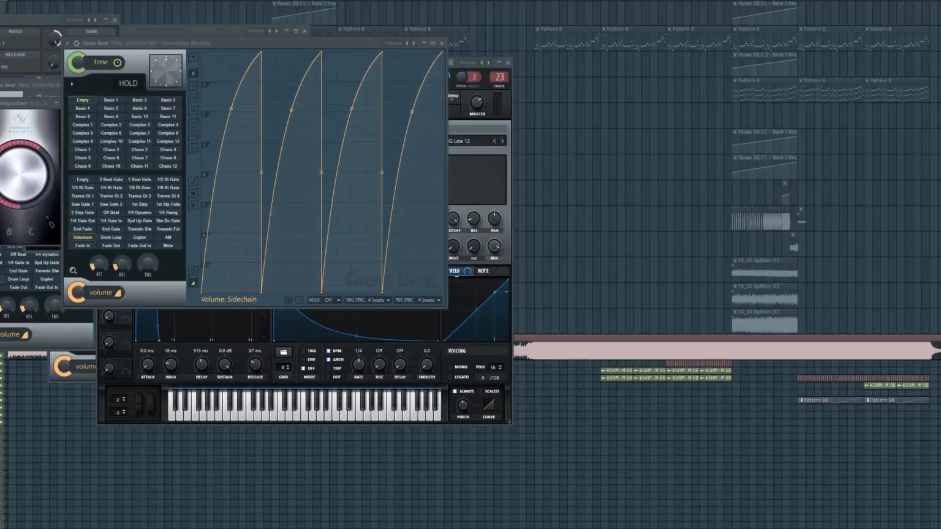Open the Gross Beat plugin options gear
This screenshot has height=529, width=941.
[76, 43]
